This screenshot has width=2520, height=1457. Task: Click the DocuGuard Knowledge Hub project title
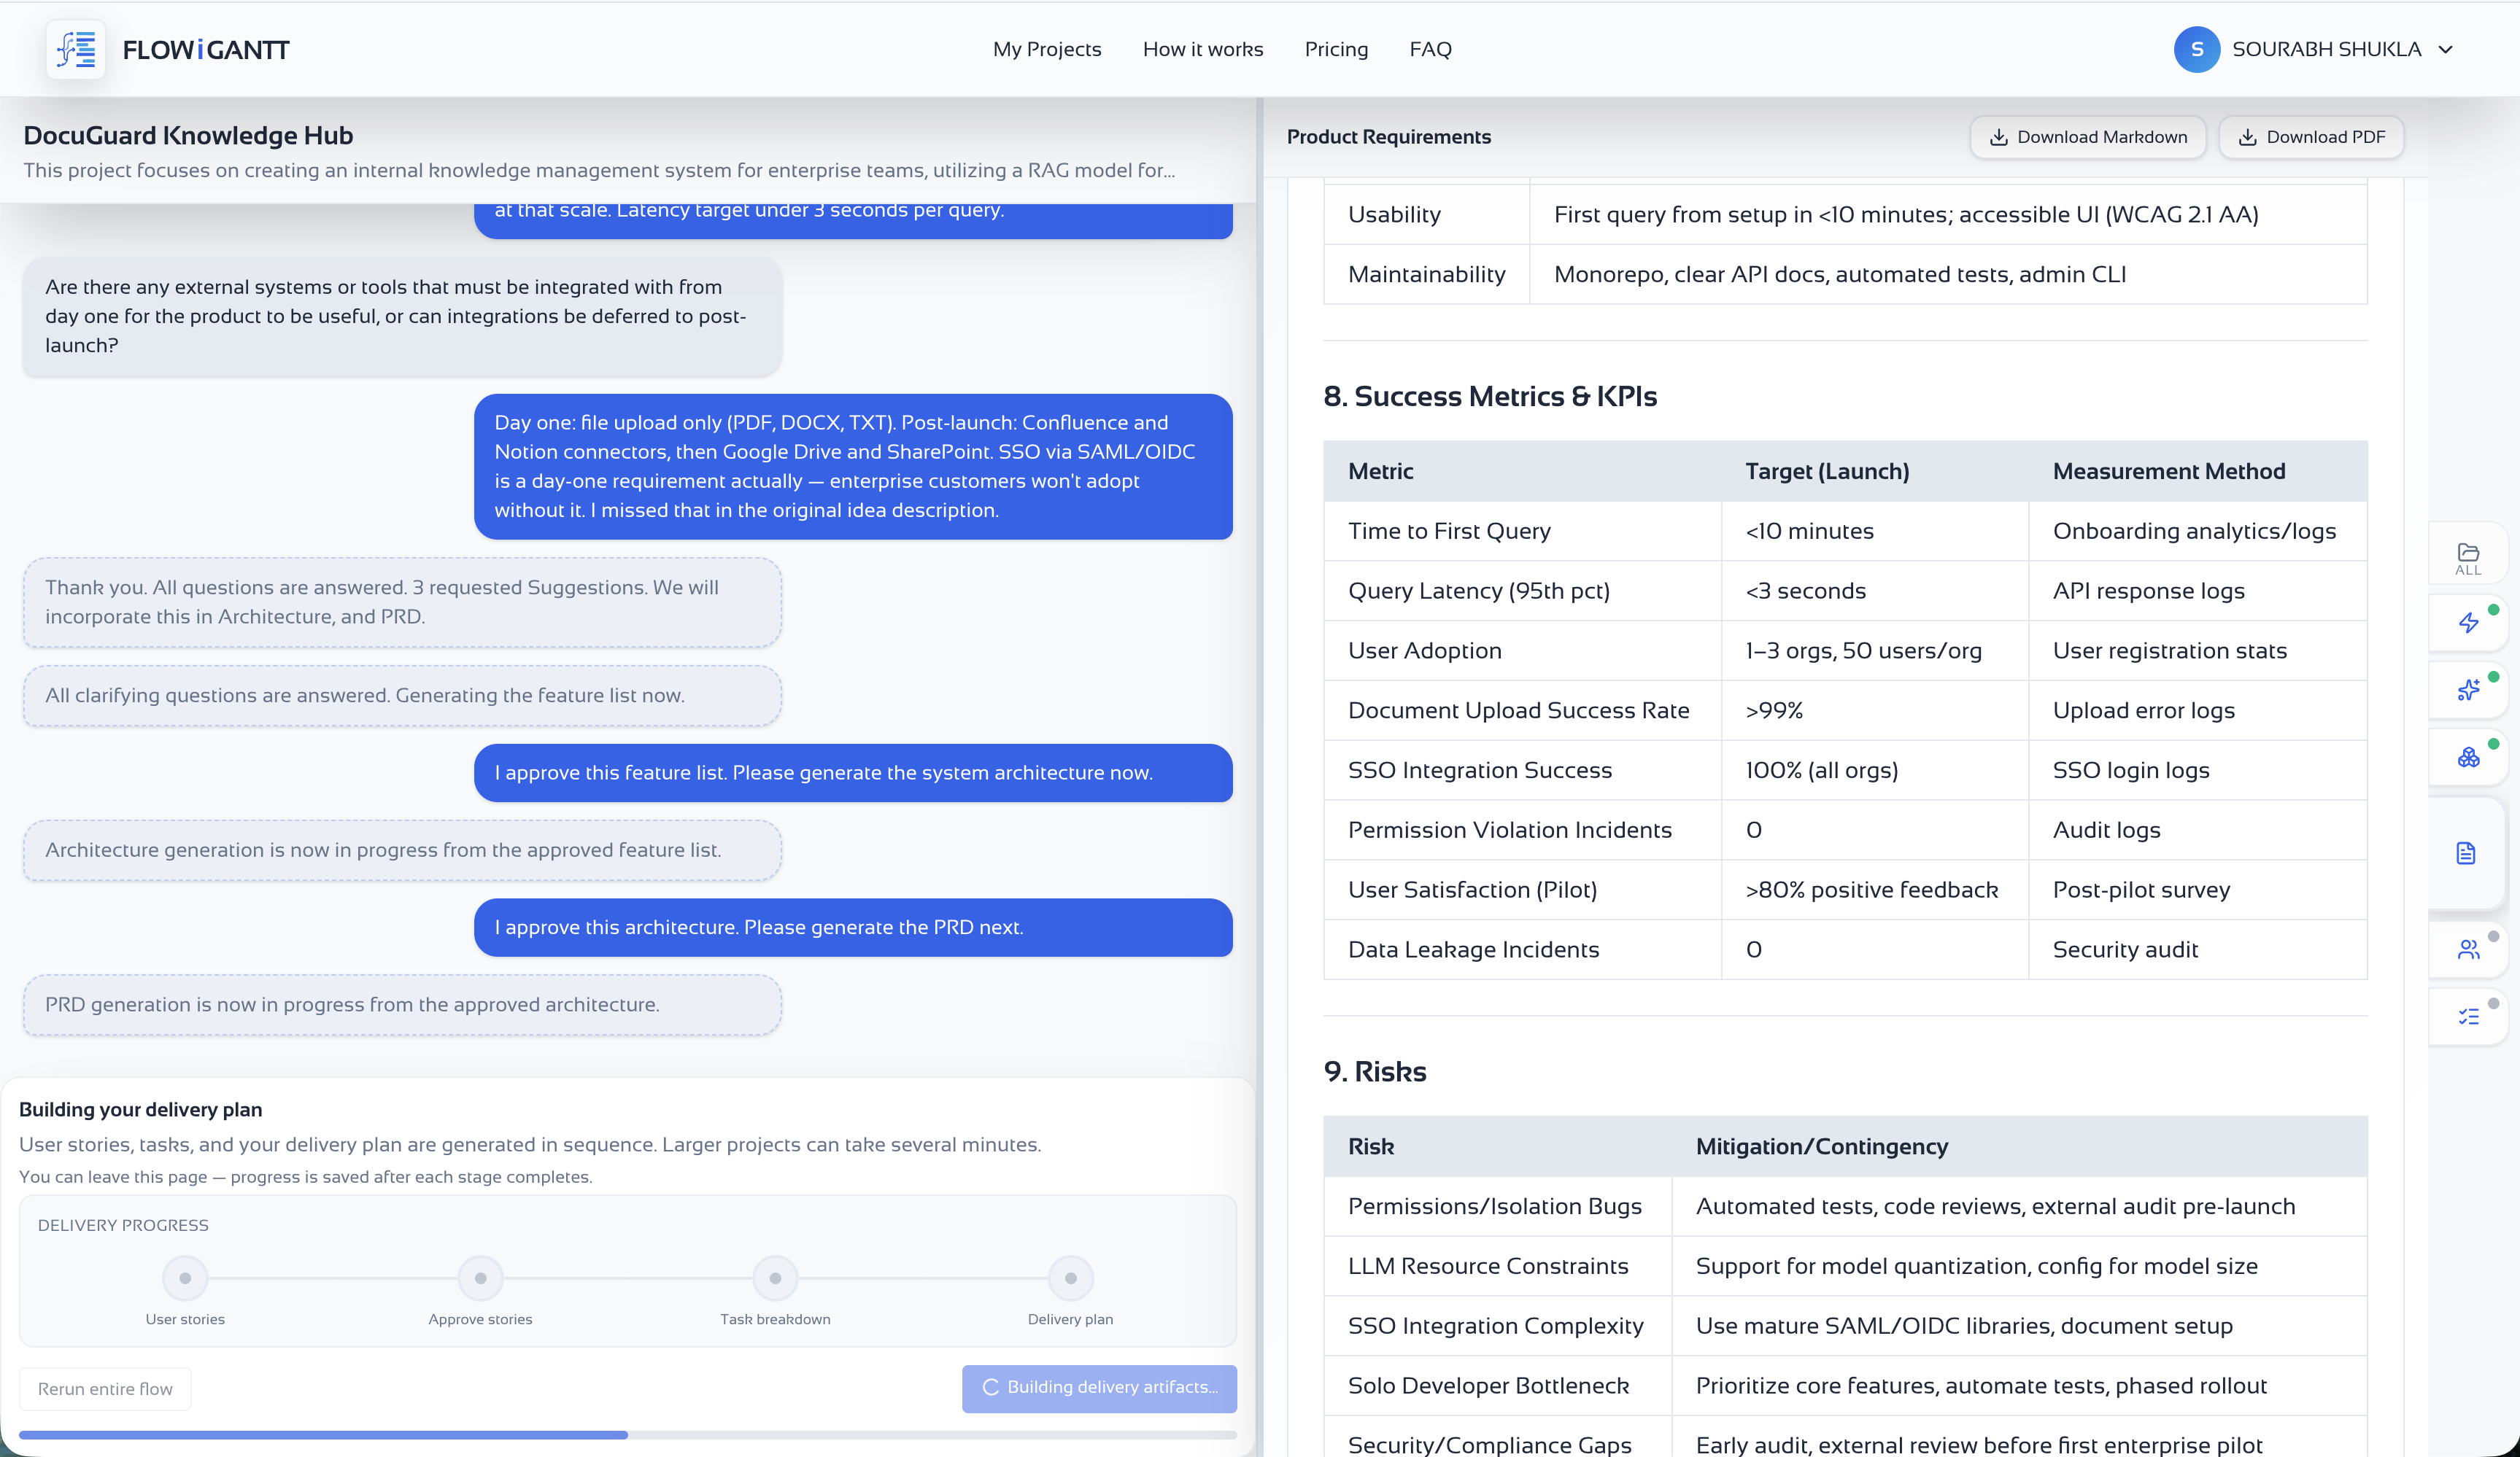[x=188, y=135]
